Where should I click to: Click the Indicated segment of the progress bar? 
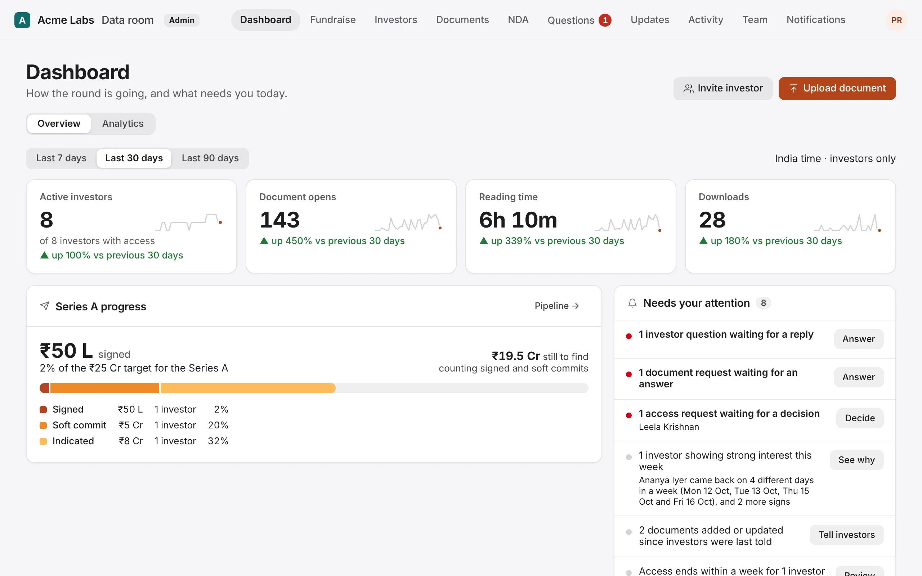click(248, 388)
